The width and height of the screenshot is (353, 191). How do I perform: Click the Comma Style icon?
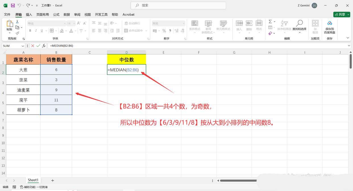tap(170, 31)
